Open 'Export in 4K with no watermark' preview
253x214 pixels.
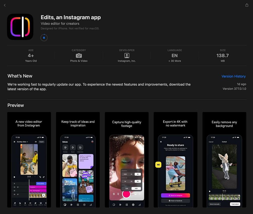(x=175, y=160)
